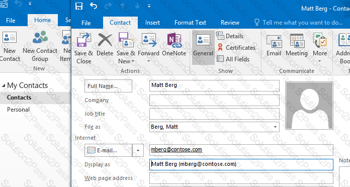Undo last action in contact window
350x187 pixels.
coord(94,6)
